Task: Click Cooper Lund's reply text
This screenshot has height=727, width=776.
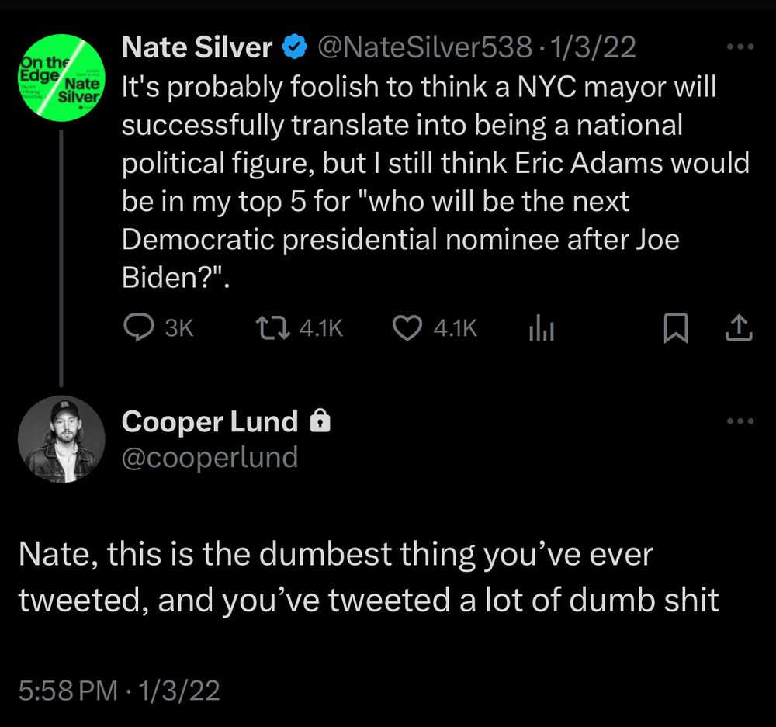Action: coord(368,577)
